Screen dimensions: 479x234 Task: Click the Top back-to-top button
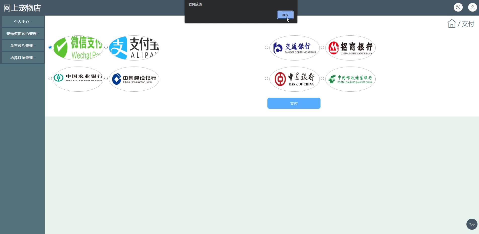coord(472,224)
